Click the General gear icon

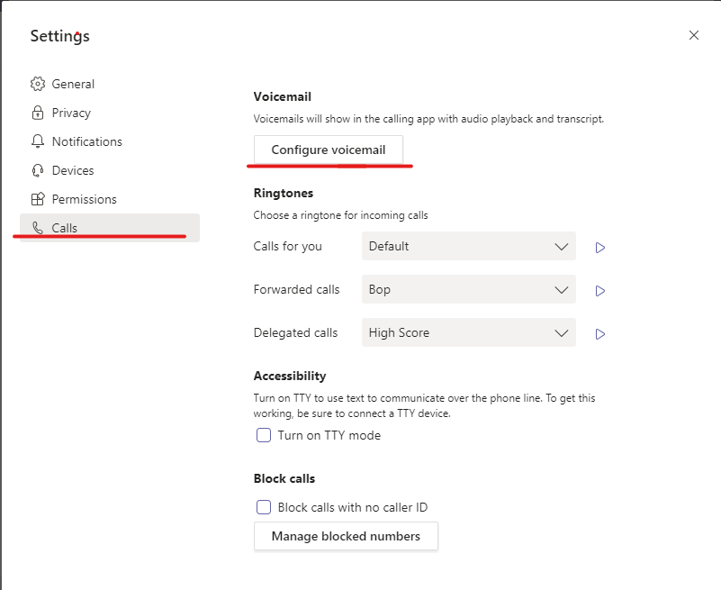[38, 84]
